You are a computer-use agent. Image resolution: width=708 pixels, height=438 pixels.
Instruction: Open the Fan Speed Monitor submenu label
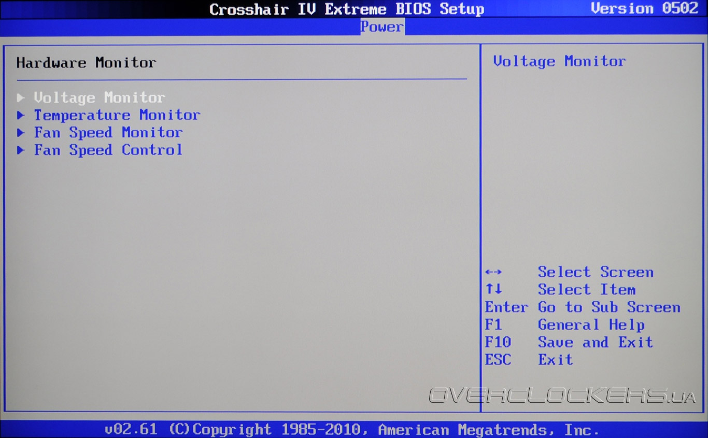click(x=108, y=133)
